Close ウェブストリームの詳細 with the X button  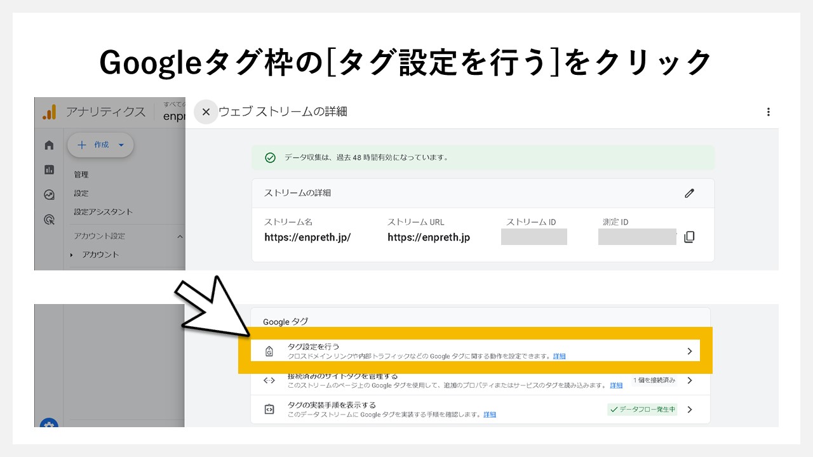(x=206, y=112)
